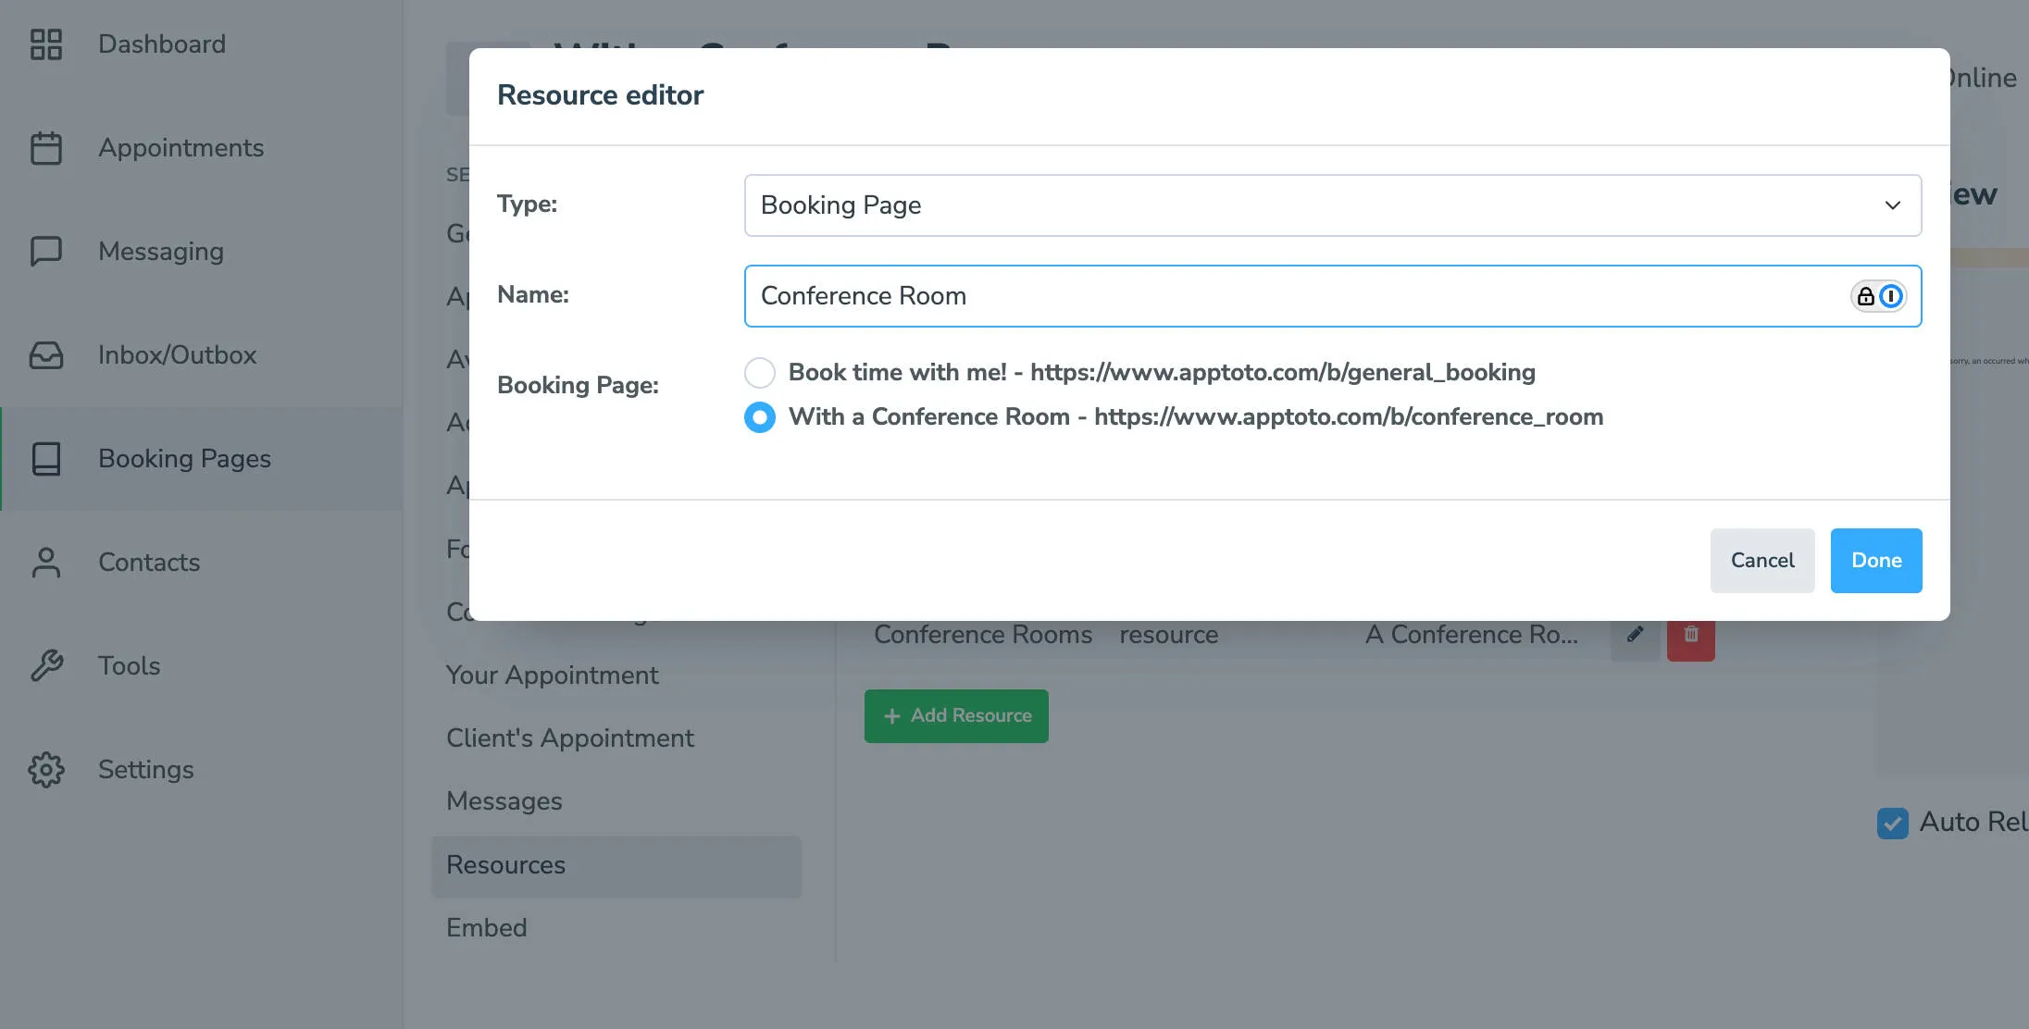
Task: Open Contacts using the person icon
Action: pyautogui.click(x=46, y=562)
